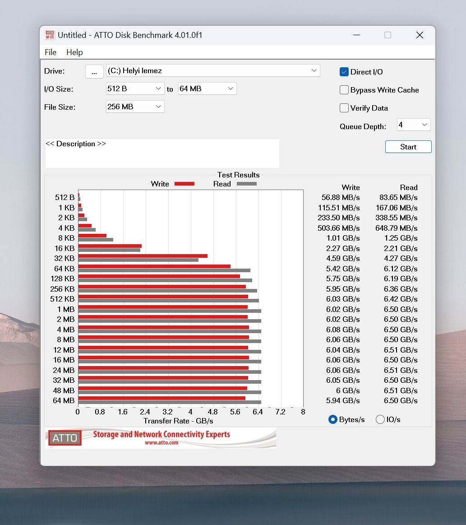The width and height of the screenshot is (466, 525).
Task: Click the 64 MB row label in chart
Action: (x=64, y=400)
